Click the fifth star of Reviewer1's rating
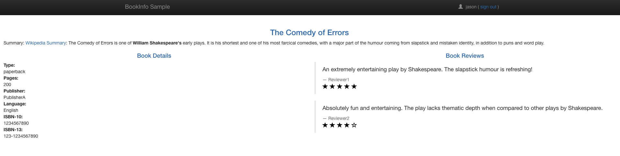Screen dimensions: 620x156 (354, 86)
